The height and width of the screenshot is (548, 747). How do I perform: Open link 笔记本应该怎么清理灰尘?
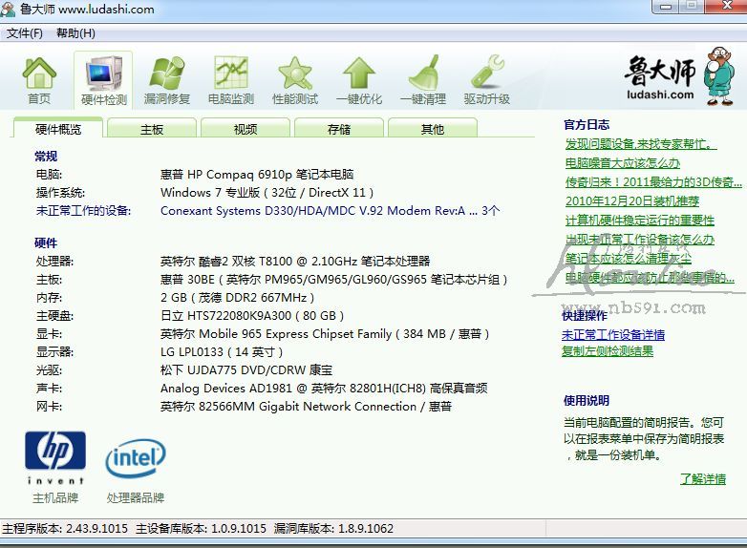[629, 258]
